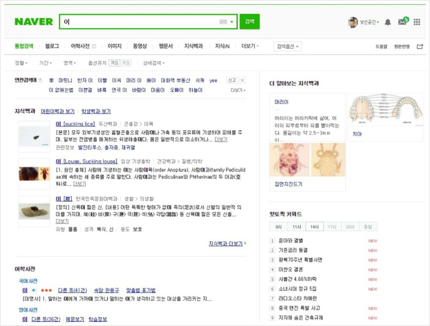Expand related searches 더보기 dropdown

tap(238, 90)
